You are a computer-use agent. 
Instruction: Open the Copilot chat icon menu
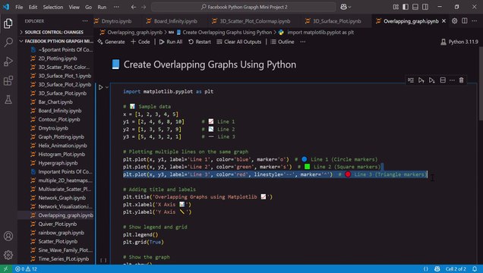pos(346,7)
